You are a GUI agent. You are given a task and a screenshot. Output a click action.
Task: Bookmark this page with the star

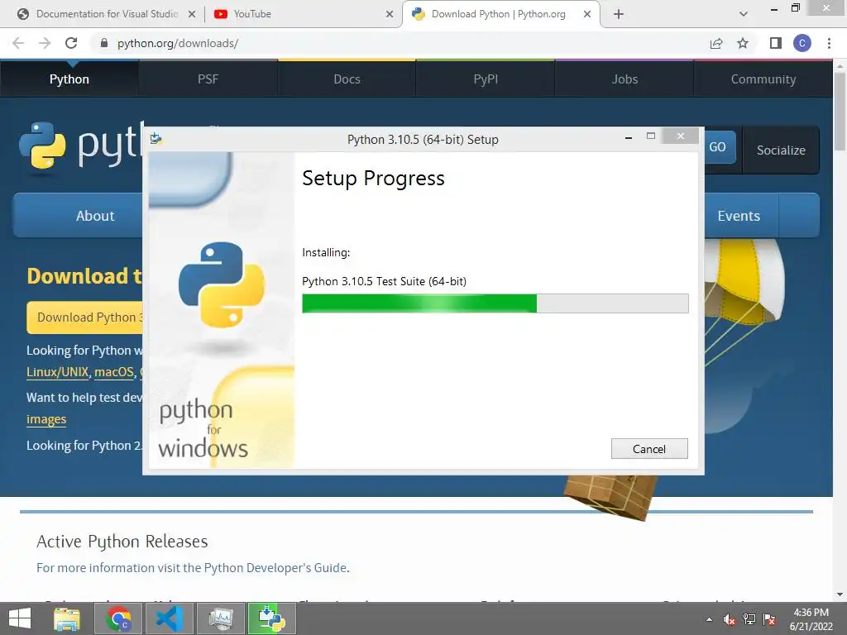743,43
